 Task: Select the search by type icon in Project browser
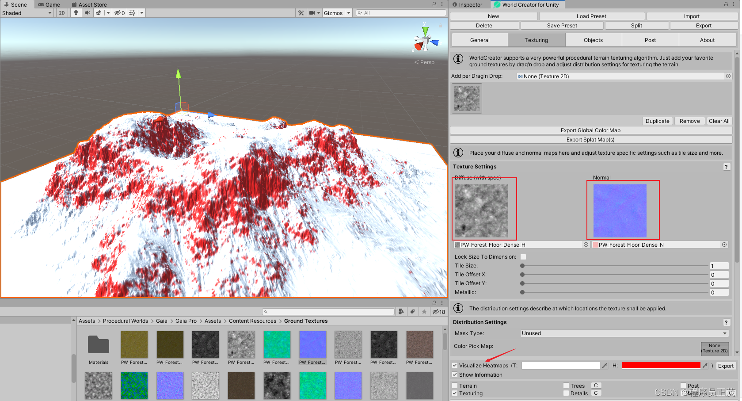click(x=401, y=312)
